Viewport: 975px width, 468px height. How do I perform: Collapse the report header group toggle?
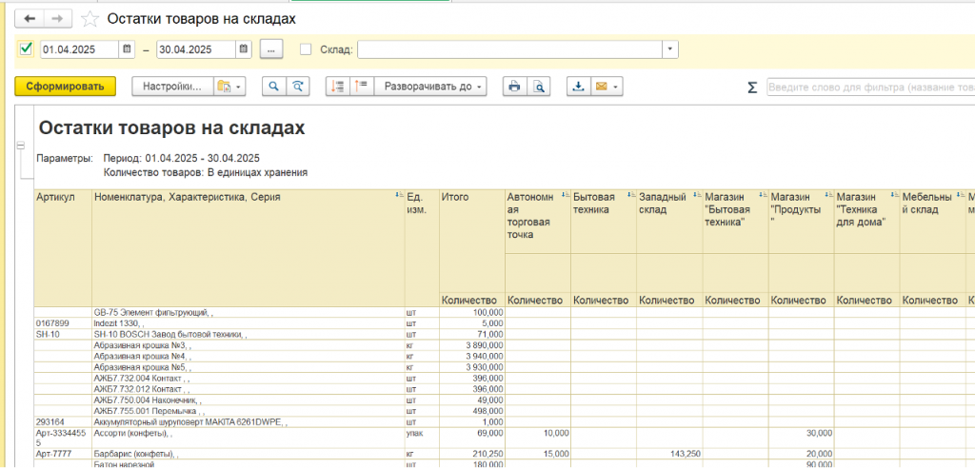(x=20, y=146)
